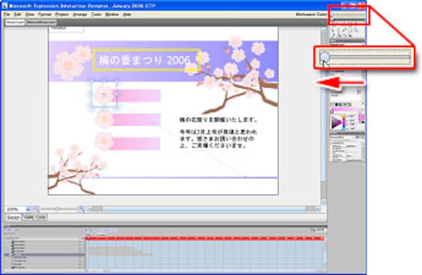Switch to the Design view tab

[x=13, y=217]
